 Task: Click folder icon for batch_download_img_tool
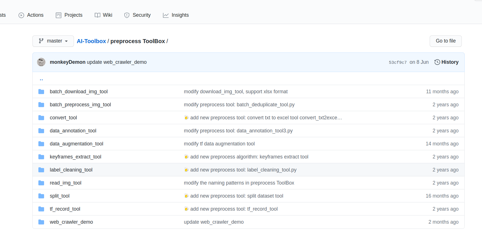tap(41, 92)
